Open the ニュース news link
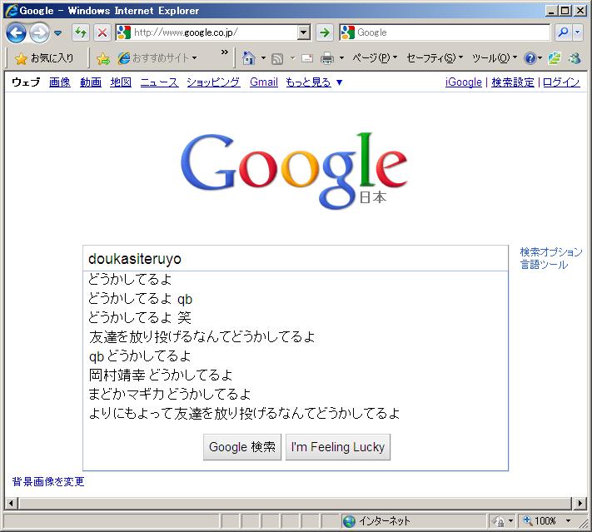Screen dimensions: 592x532 coord(159,82)
